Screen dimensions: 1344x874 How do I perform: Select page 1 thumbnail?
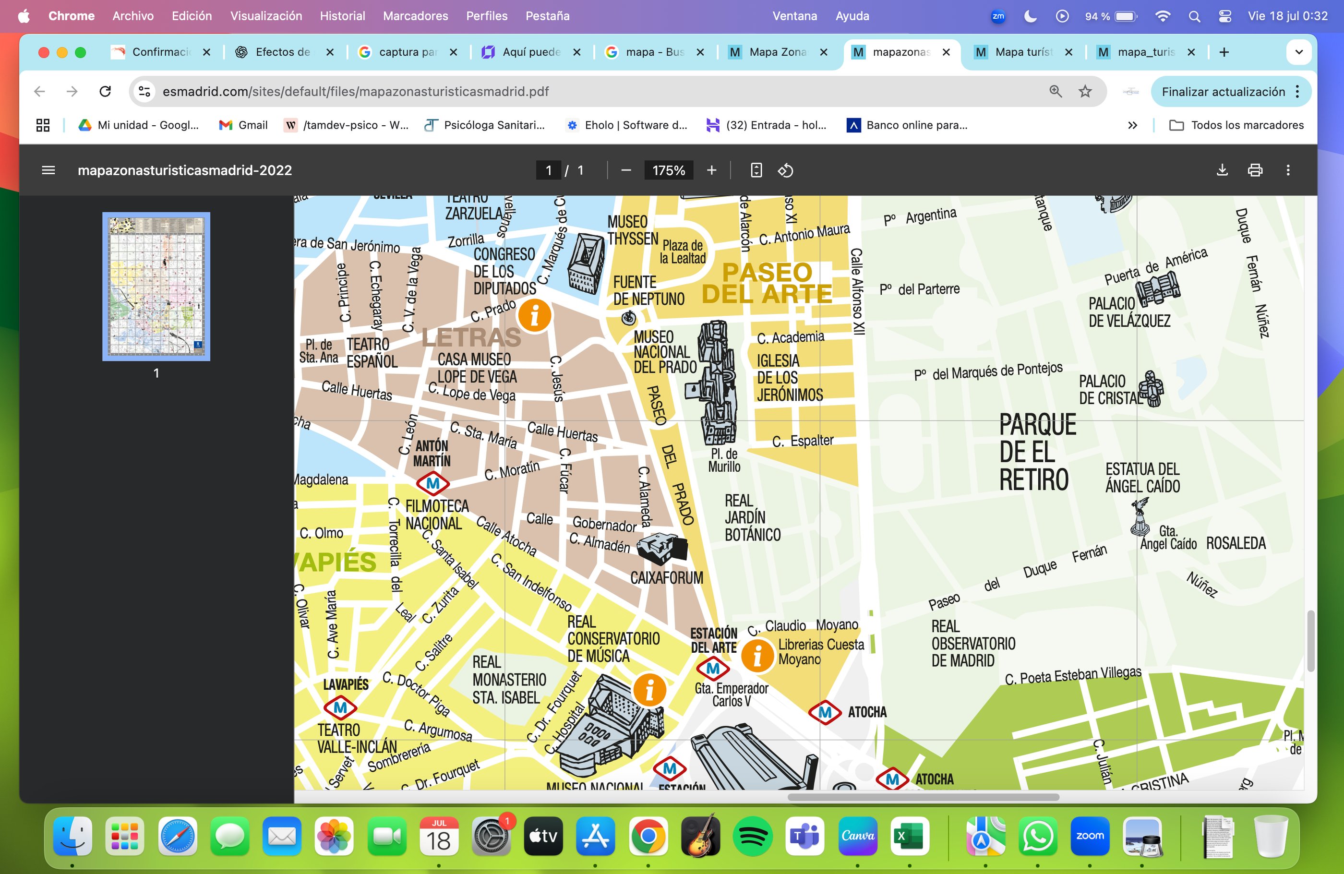(x=156, y=286)
